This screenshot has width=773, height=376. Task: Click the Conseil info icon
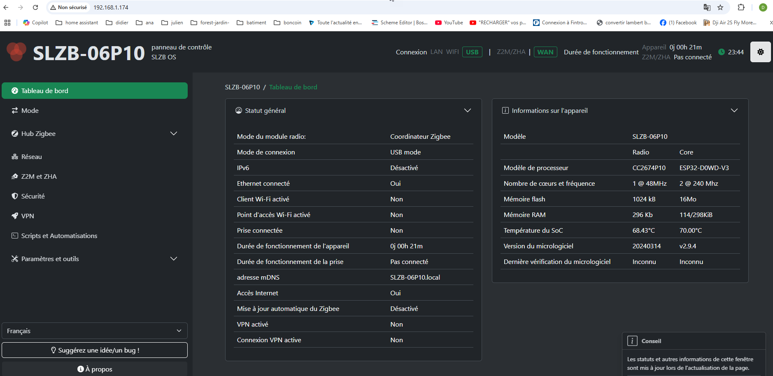click(632, 341)
